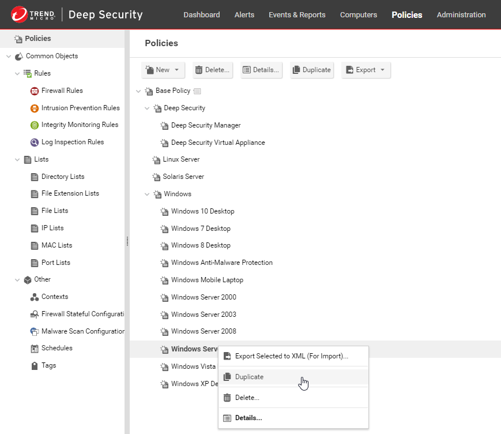Viewport: 501px width, 434px height.
Task: Click the Intrusion Prevention Rules icon
Action: [35, 108]
